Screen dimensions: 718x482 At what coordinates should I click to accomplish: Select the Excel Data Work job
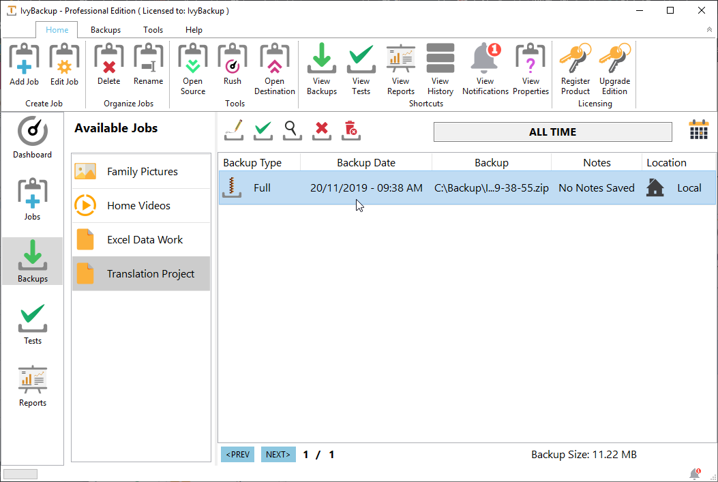(x=141, y=239)
